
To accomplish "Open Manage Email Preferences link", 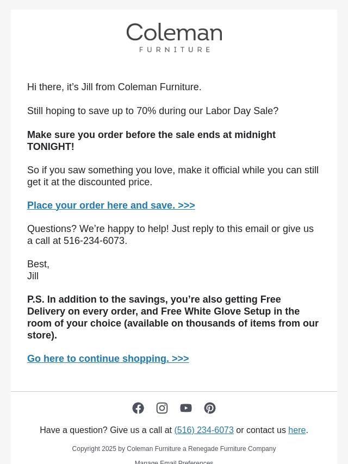I will pyautogui.click(x=174, y=462).
